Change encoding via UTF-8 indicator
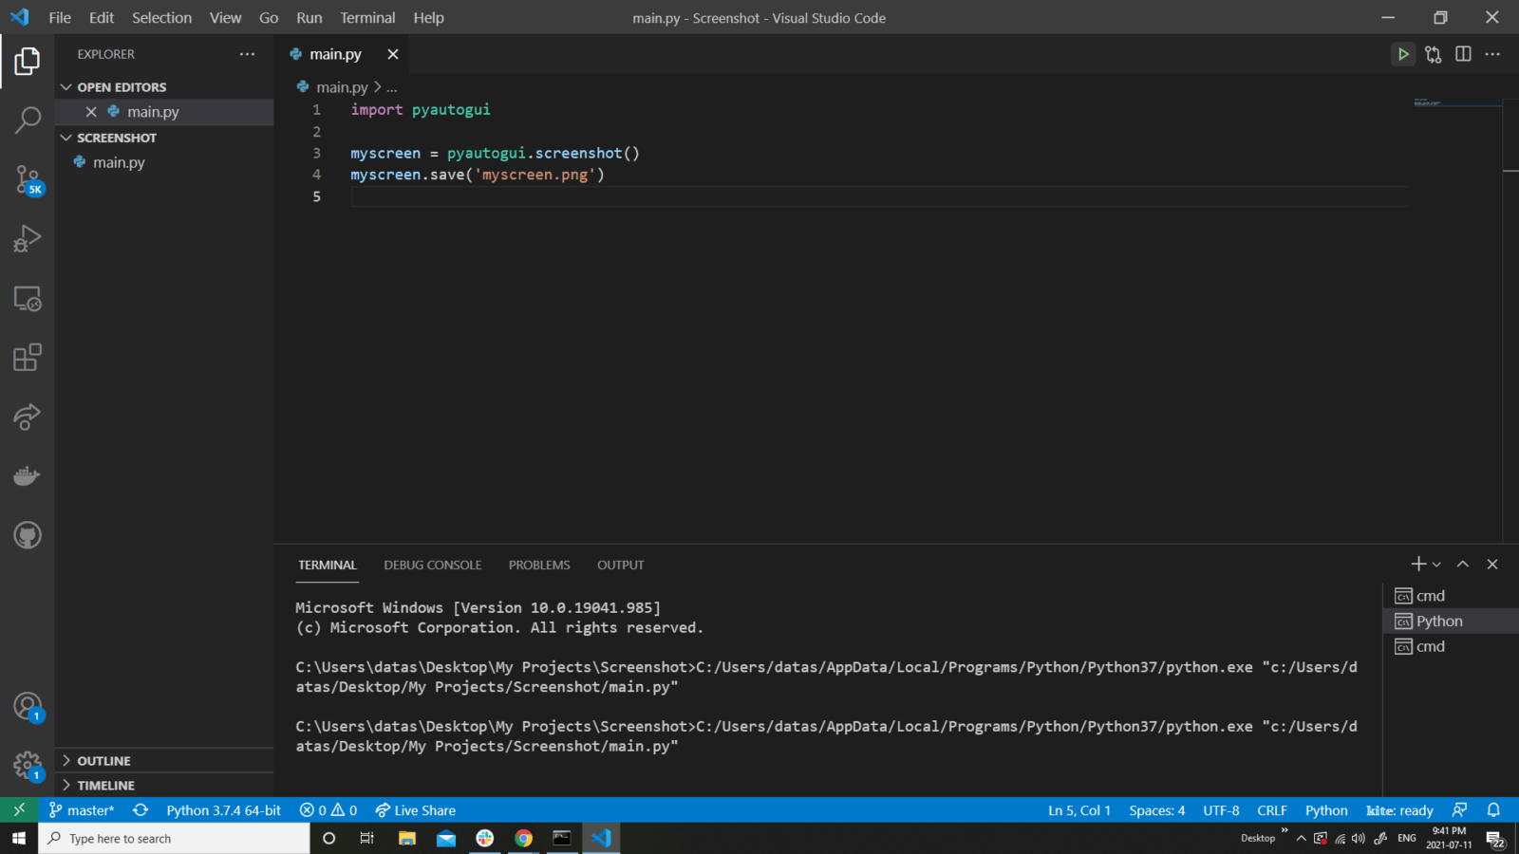 (x=1221, y=809)
